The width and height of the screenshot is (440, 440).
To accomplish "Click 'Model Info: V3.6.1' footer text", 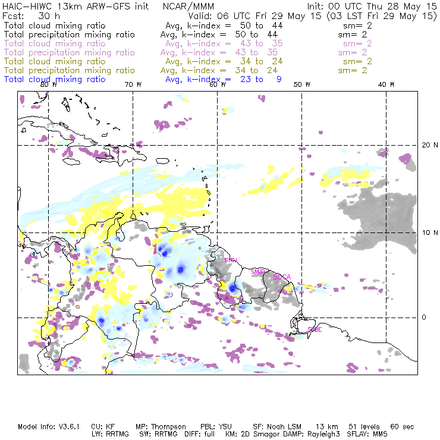I will (49, 427).
